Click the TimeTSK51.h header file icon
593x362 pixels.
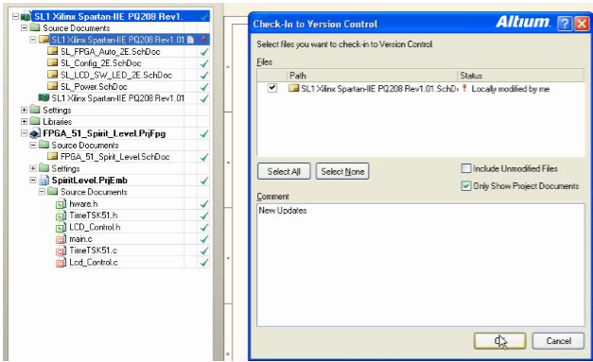61,215
